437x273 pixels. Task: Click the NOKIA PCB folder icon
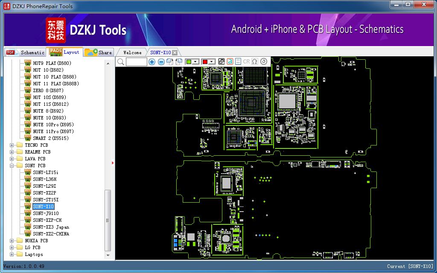pyautogui.click(x=20, y=241)
